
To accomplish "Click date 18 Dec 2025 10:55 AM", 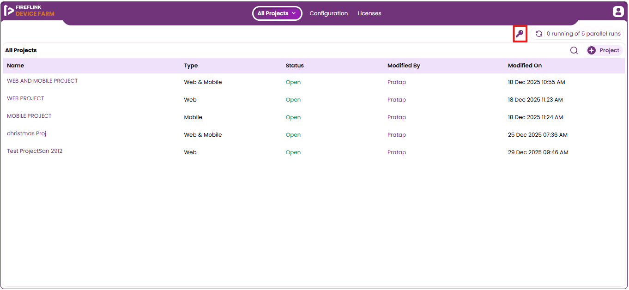I will pyautogui.click(x=537, y=82).
